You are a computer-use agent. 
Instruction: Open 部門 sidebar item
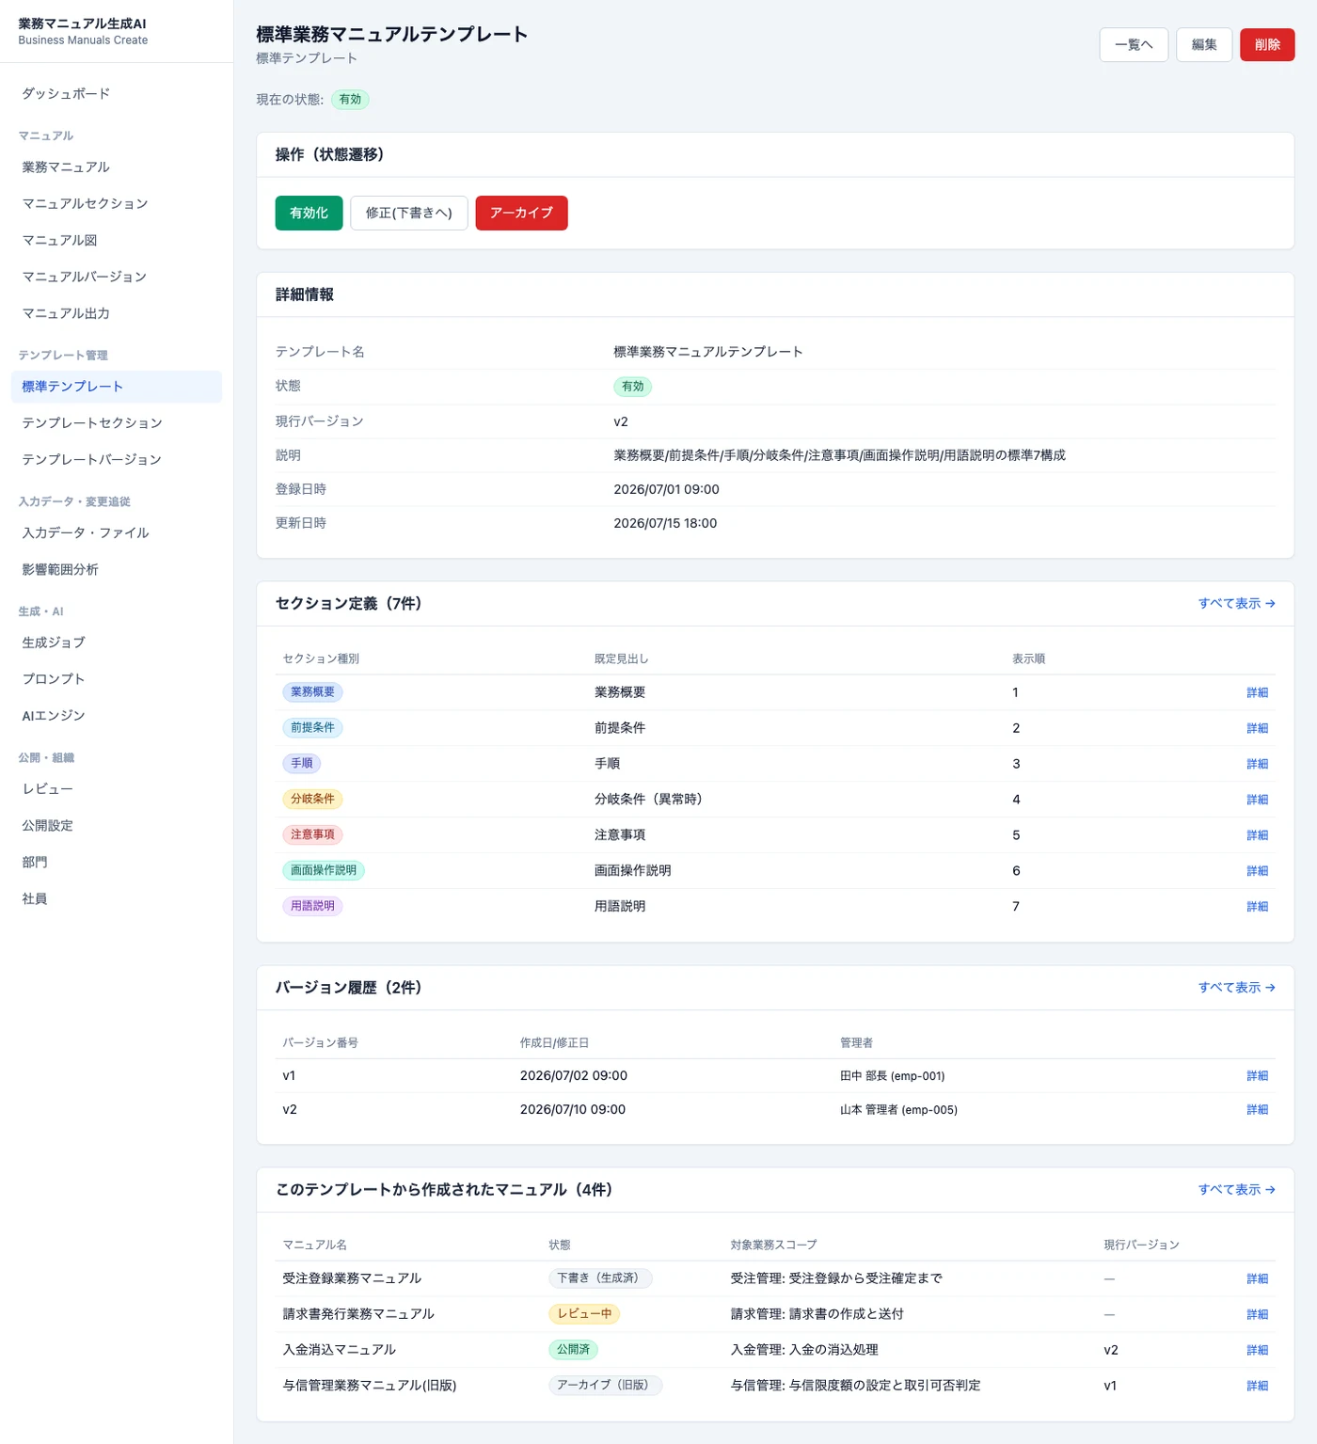pyautogui.click(x=117, y=863)
